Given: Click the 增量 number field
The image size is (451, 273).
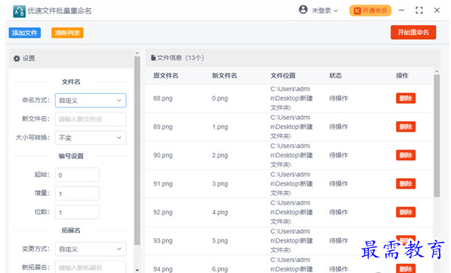Looking at the screenshot, I should click(x=77, y=193).
